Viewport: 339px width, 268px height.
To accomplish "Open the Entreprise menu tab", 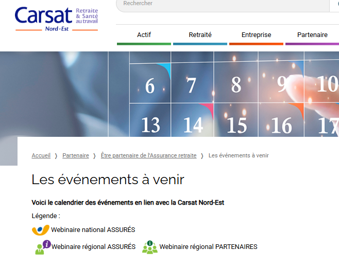I will [256, 35].
